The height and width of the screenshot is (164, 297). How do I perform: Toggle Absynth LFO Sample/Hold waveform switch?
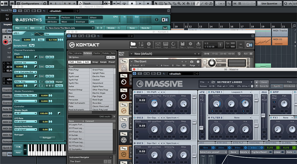coord(32,45)
